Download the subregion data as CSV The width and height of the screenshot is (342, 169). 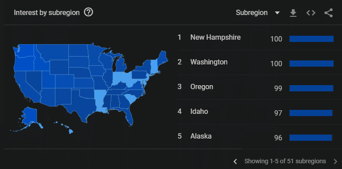coord(293,13)
